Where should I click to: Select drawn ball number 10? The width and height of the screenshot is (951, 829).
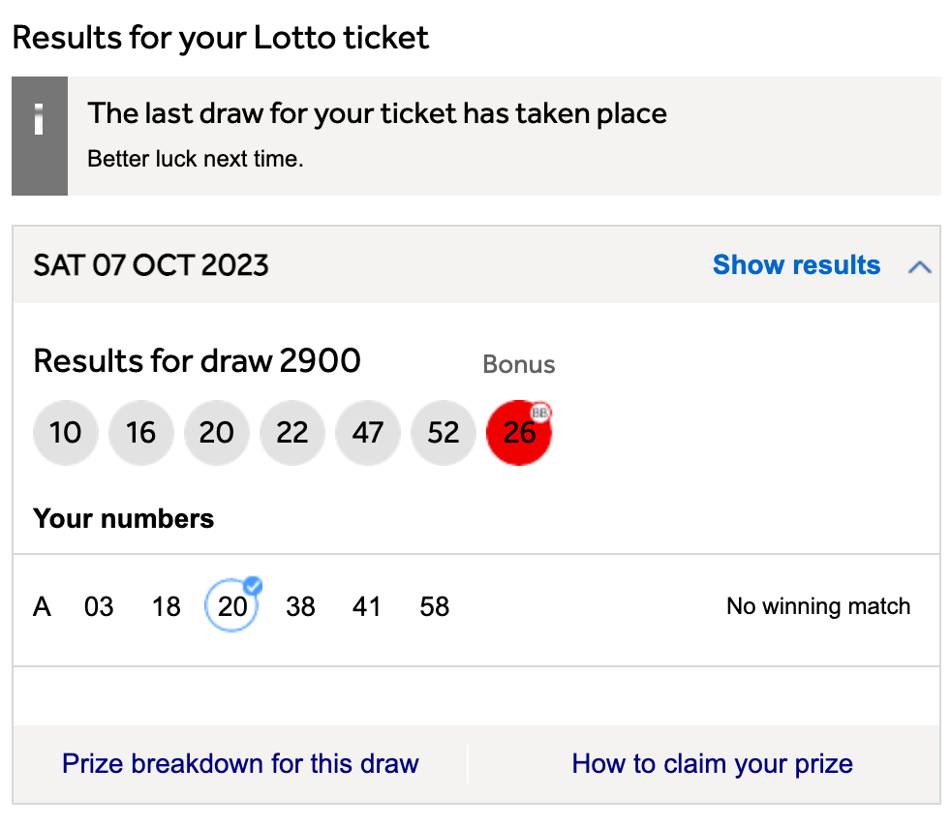pyautogui.click(x=66, y=432)
